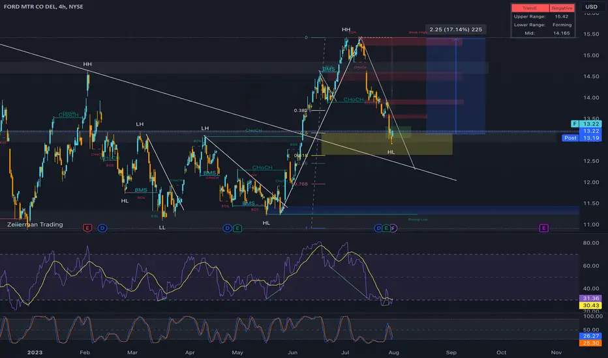The height and width of the screenshot is (358, 608).
Task: Click the 15.00 price axis label
Action: [591, 55]
